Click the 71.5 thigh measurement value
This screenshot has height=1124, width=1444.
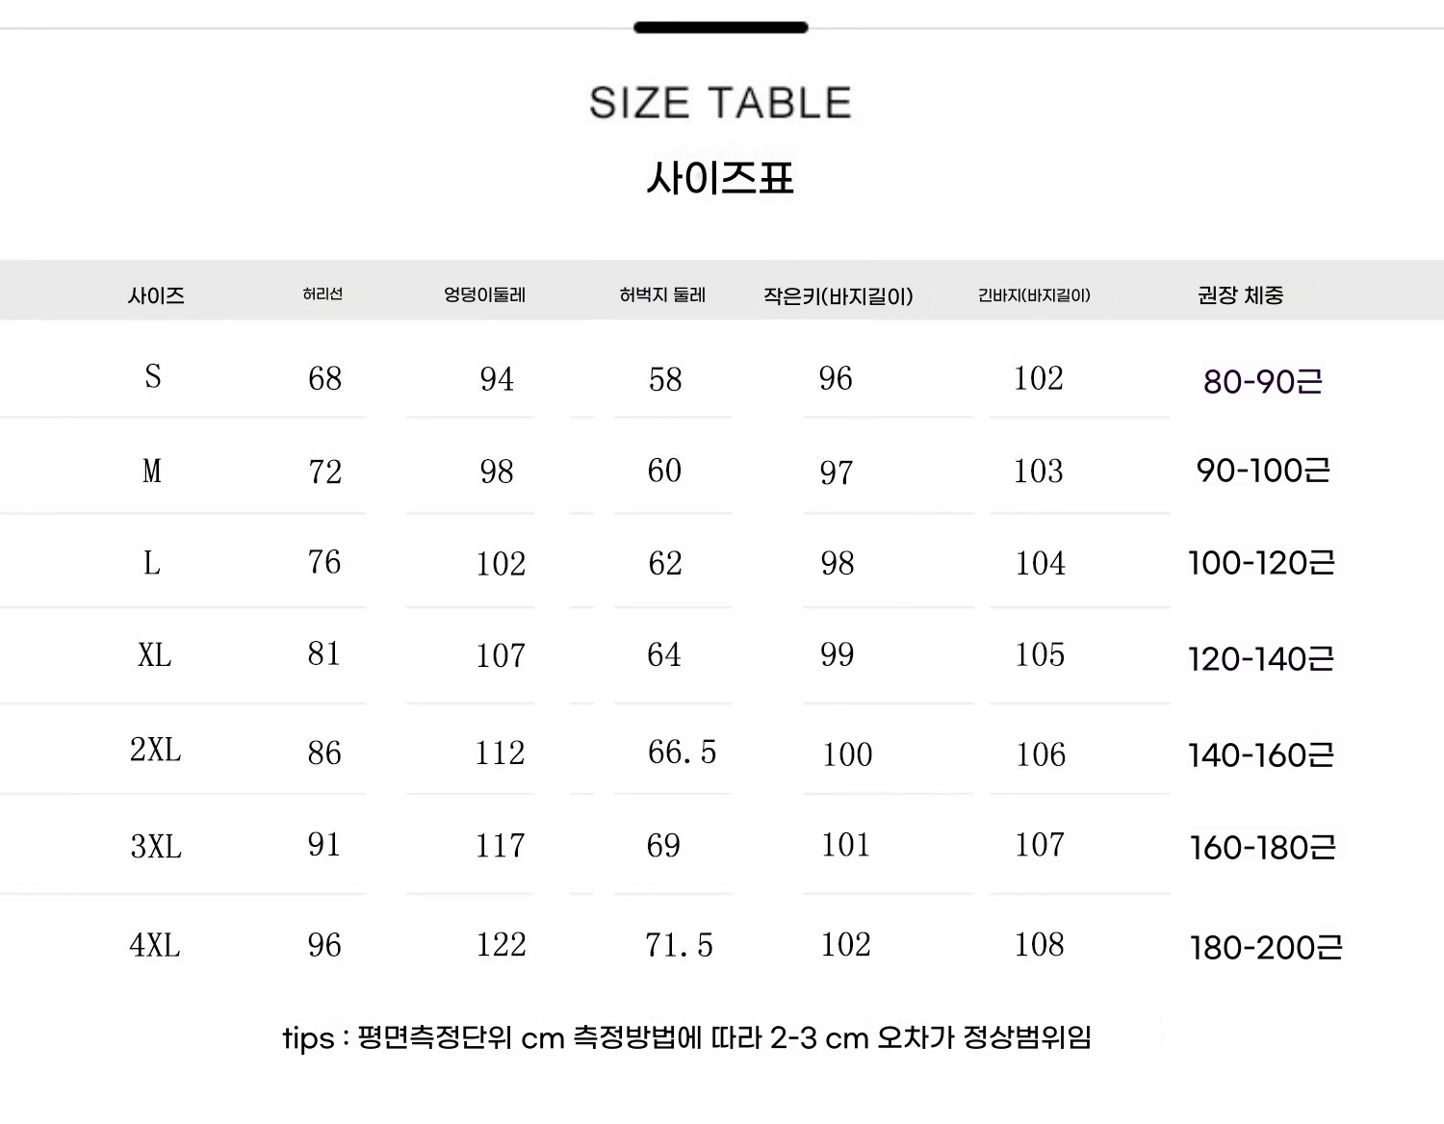coord(679,946)
